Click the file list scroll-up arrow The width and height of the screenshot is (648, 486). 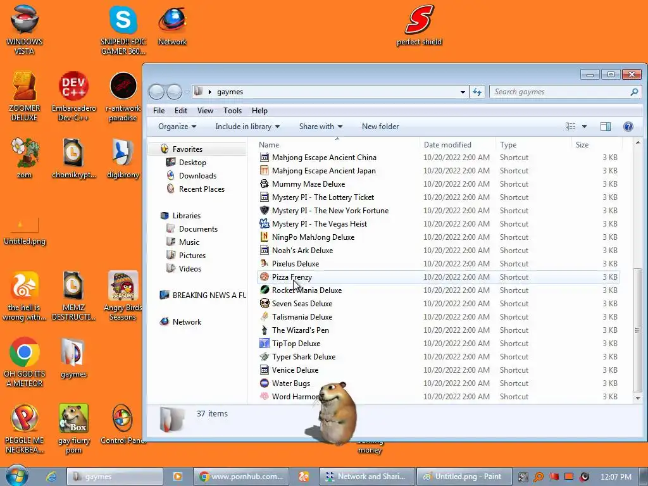point(638,142)
